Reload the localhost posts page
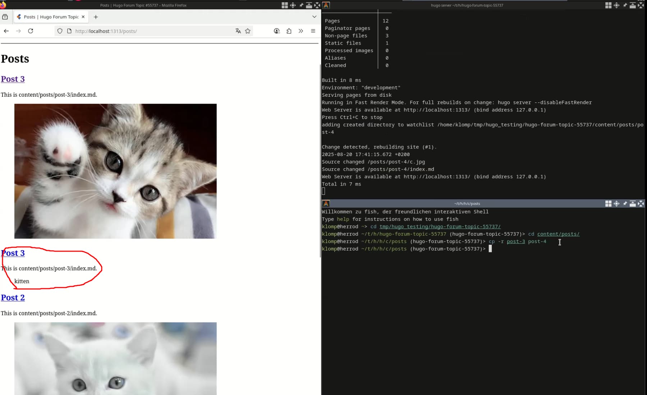647x395 pixels. point(31,31)
